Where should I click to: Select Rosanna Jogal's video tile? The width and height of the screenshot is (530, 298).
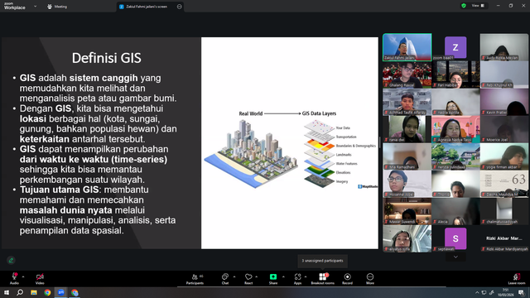click(407, 184)
